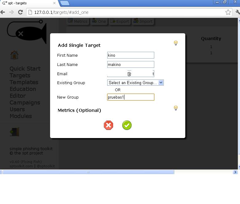Click the logout door icon in sidebar
Viewport: 240px width, 204px height.
click(14, 132)
